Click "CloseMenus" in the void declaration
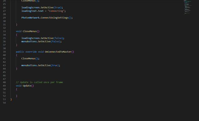Viewport: 199px width, 121px height. pyautogui.click(x=30, y=31)
